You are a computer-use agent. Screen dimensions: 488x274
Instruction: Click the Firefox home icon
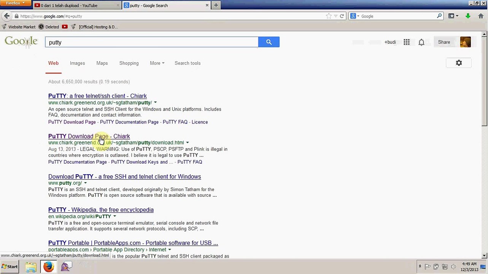[481, 16]
